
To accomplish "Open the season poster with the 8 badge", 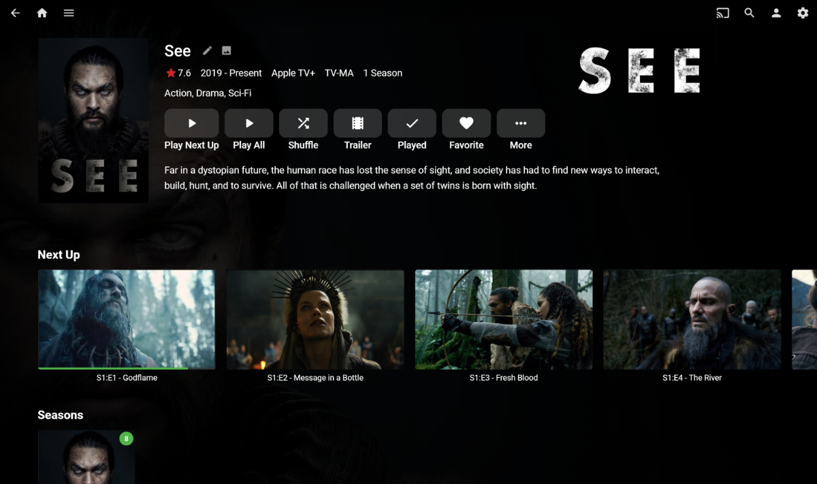I will (86, 457).
